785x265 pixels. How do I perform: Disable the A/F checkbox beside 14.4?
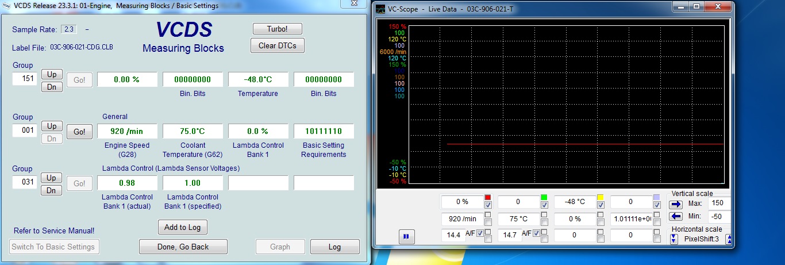479,233
